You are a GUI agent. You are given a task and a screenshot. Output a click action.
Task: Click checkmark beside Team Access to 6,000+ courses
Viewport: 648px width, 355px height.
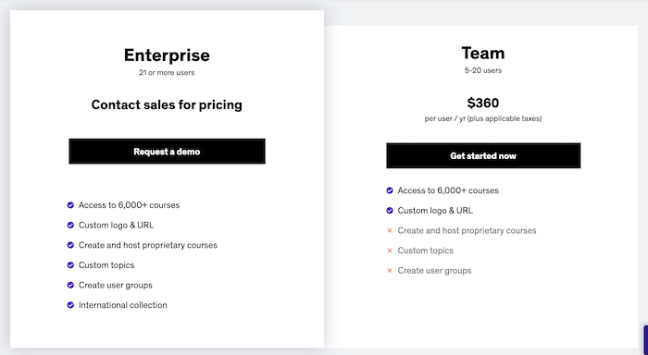click(x=390, y=190)
